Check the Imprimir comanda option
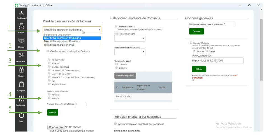This screenshot has height=136, width=264. (116, 26)
